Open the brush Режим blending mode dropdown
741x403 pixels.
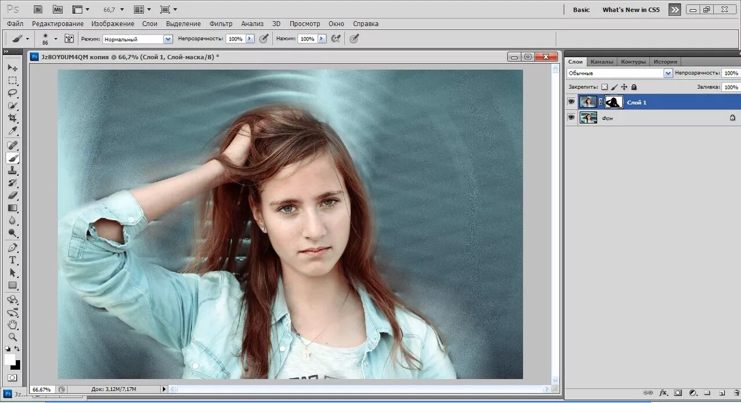168,39
